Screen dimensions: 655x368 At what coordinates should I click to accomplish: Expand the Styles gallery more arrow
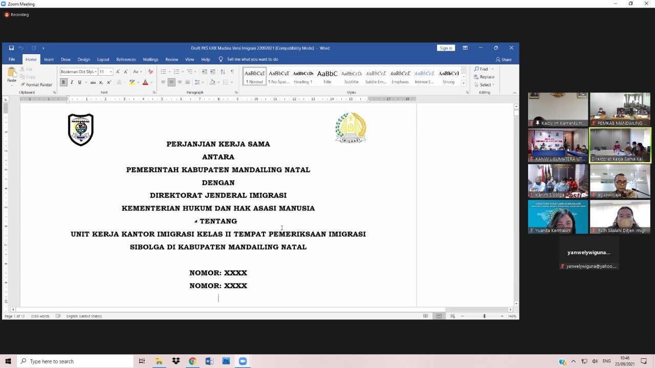click(464, 83)
